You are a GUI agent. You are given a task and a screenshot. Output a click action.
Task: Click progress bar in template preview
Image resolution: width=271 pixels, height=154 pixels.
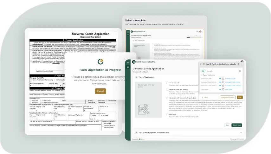click(x=194, y=37)
